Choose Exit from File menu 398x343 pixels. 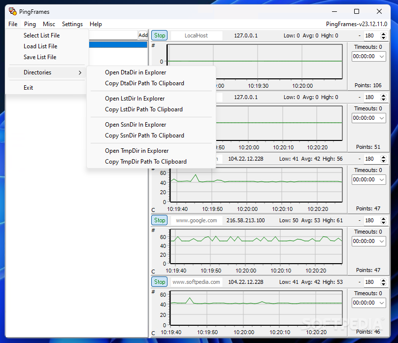[x=47, y=88]
